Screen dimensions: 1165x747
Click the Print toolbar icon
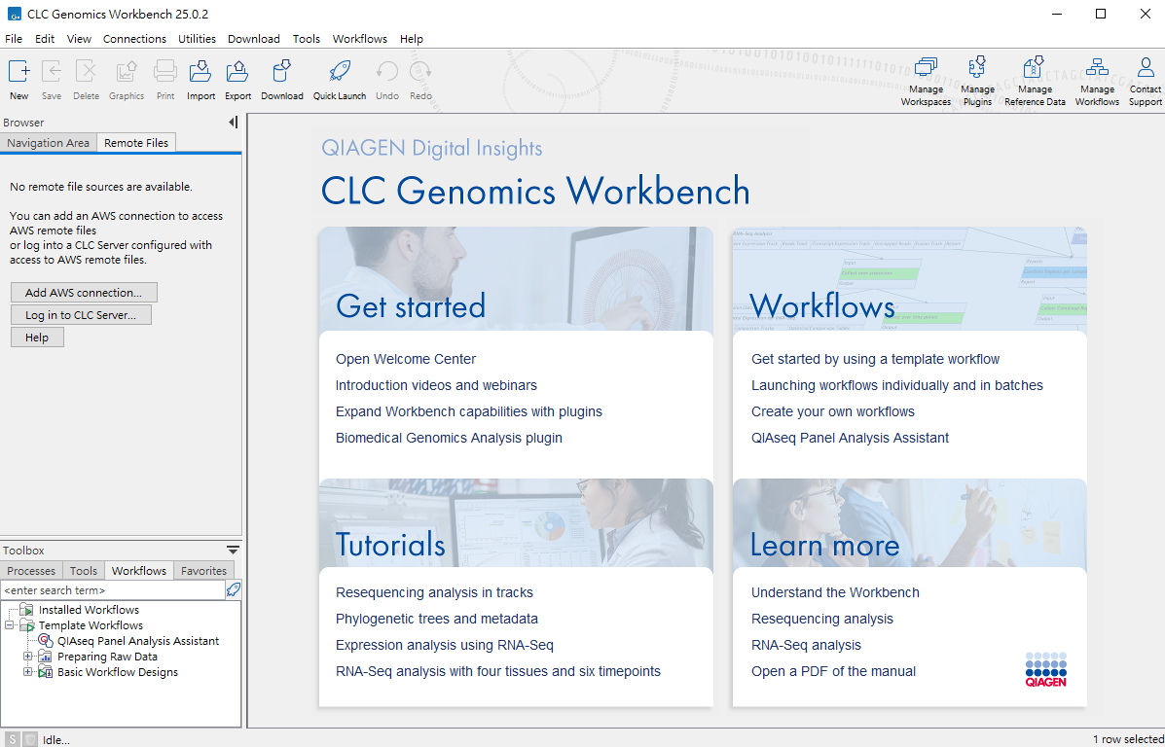click(164, 71)
